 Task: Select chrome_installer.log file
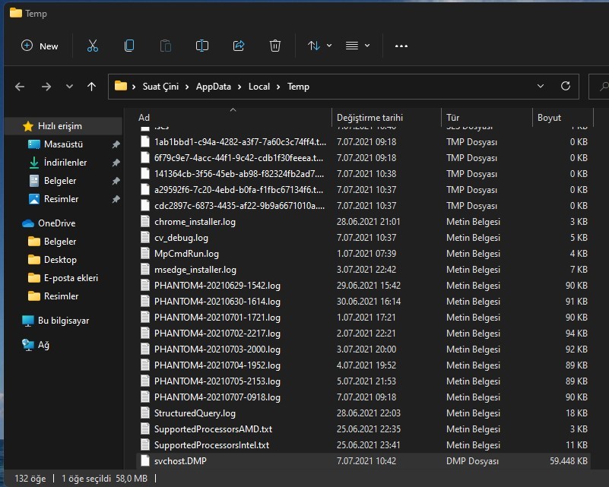pos(195,222)
